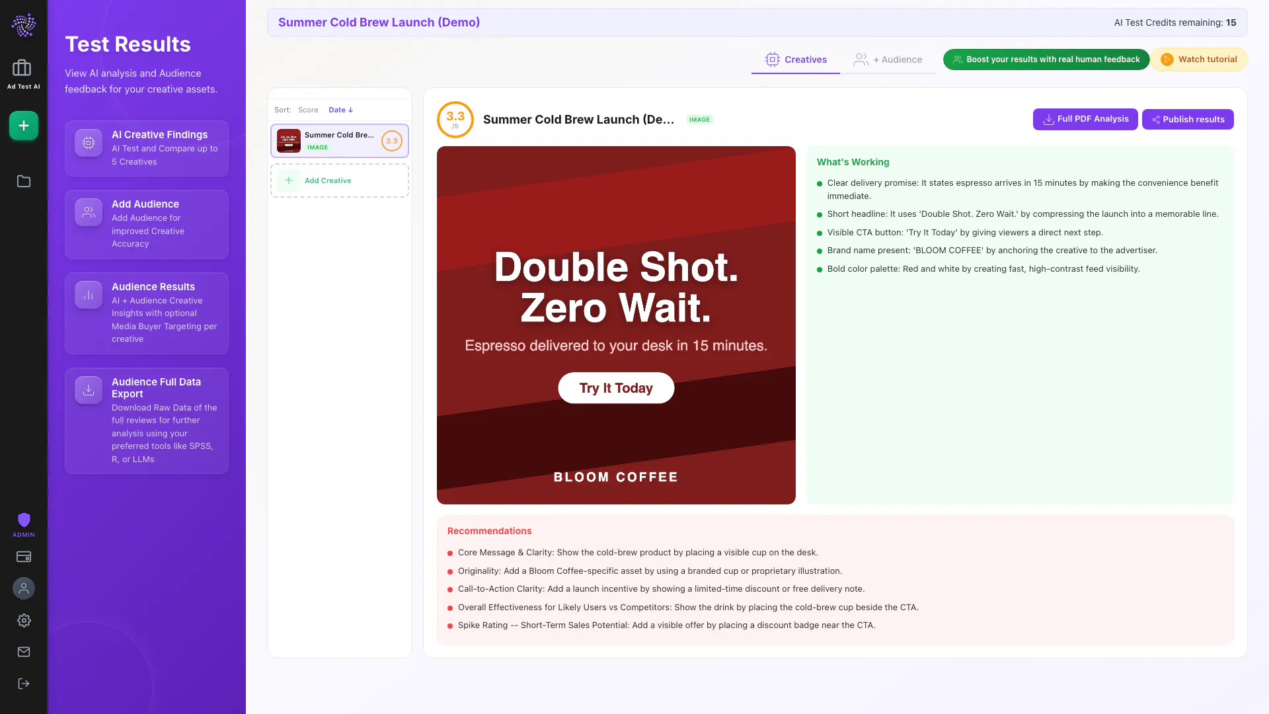Screen dimensions: 1269x714
Task: Download the Full PDF Analysis
Action: pos(1085,119)
